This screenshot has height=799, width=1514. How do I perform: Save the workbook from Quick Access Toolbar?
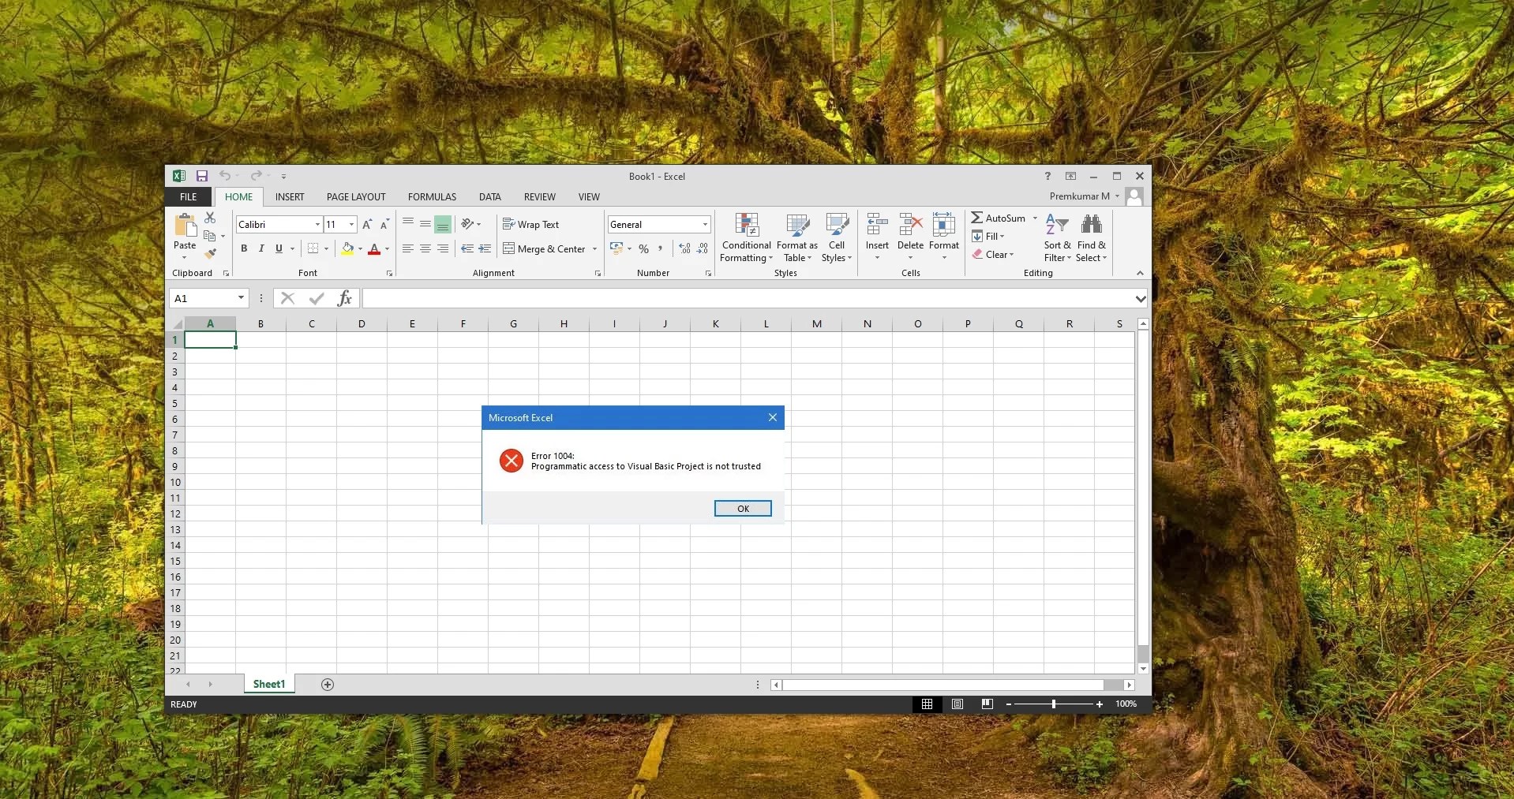(x=202, y=176)
